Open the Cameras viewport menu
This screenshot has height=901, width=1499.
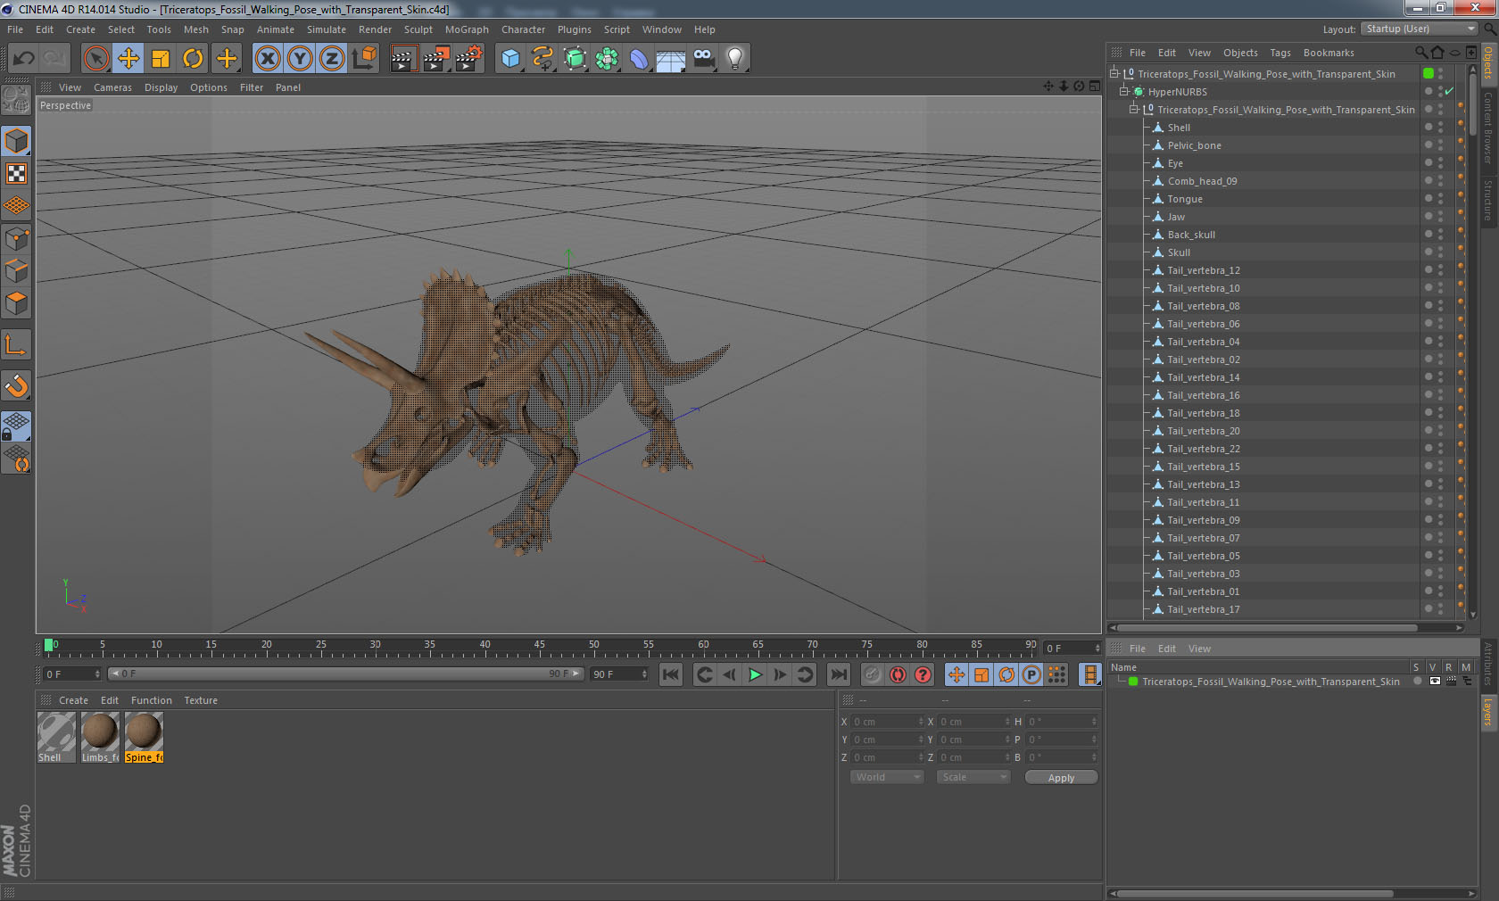[112, 87]
